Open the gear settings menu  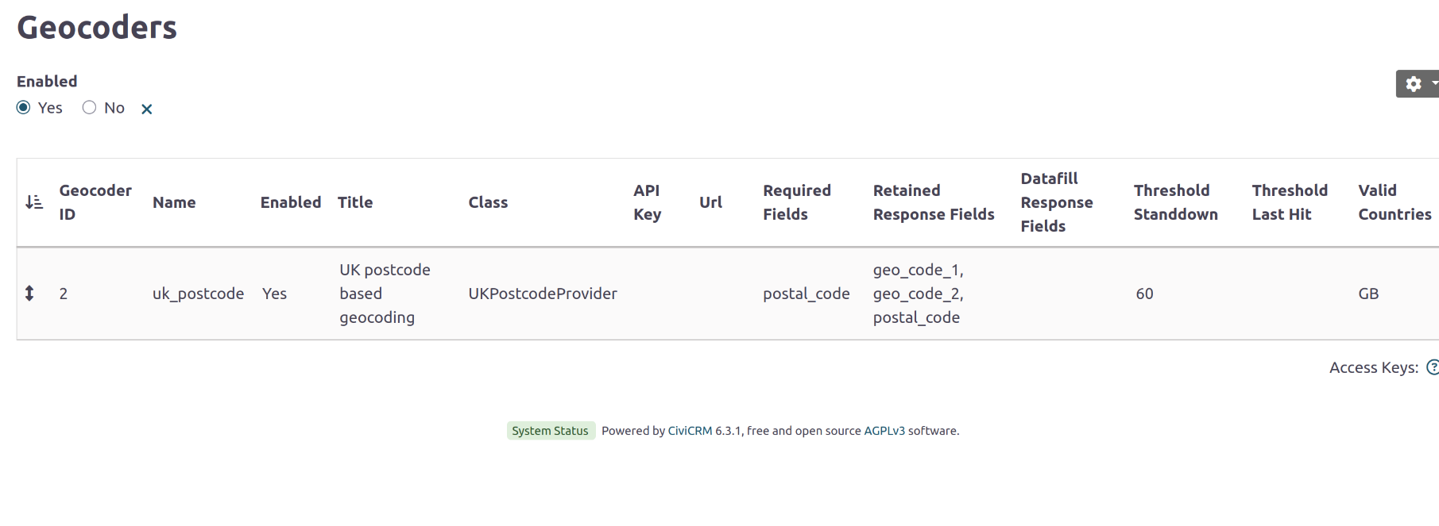click(x=1414, y=84)
